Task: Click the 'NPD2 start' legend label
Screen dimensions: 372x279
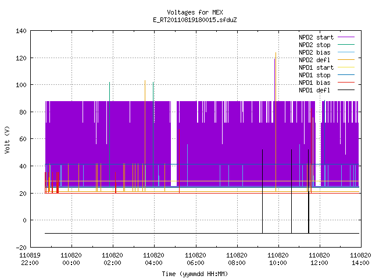Action: click(x=316, y=37)
